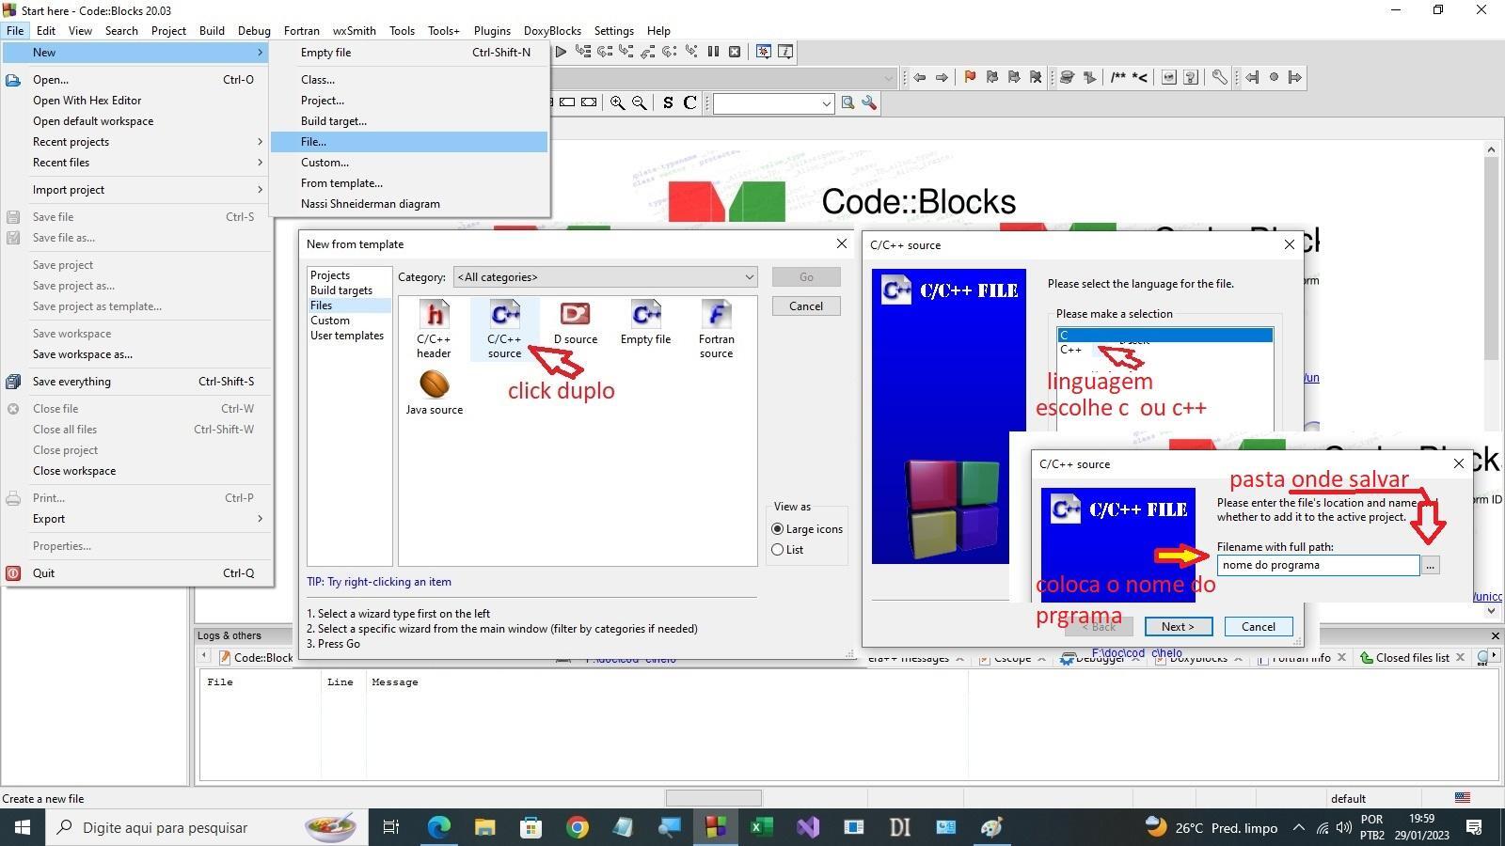1505x846 pixels.
Task: Click the Filename with full path field
Action: pos(1318,565)
